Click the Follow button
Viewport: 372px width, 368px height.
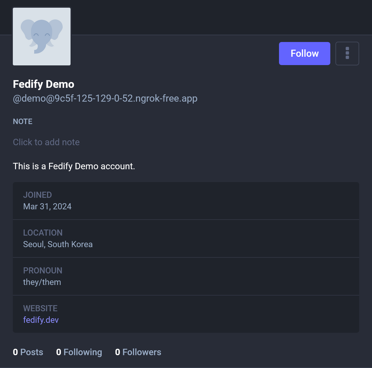[x=304, y=54]
